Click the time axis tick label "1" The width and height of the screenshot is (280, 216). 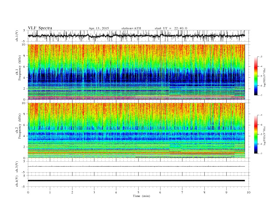click(50, 192)
